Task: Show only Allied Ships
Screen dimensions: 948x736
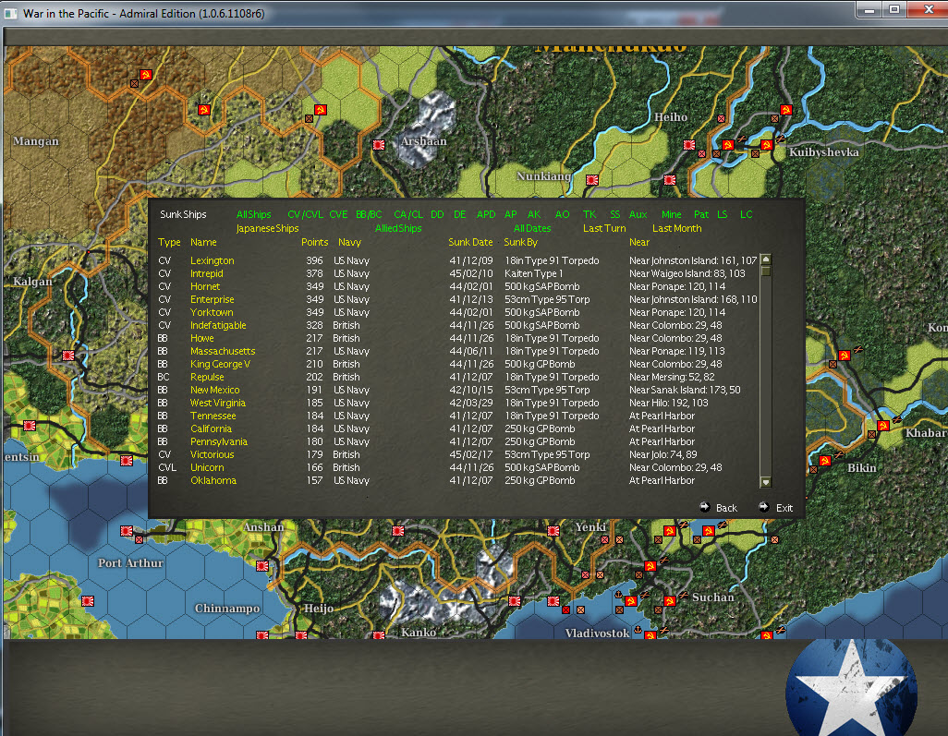Action: [398, 228]
